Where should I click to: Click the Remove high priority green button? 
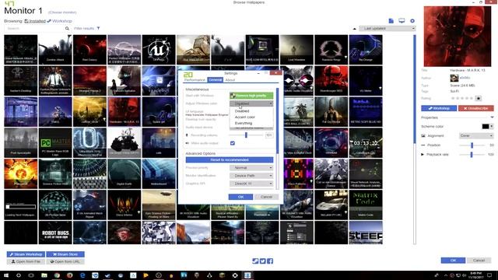point(251,96)
